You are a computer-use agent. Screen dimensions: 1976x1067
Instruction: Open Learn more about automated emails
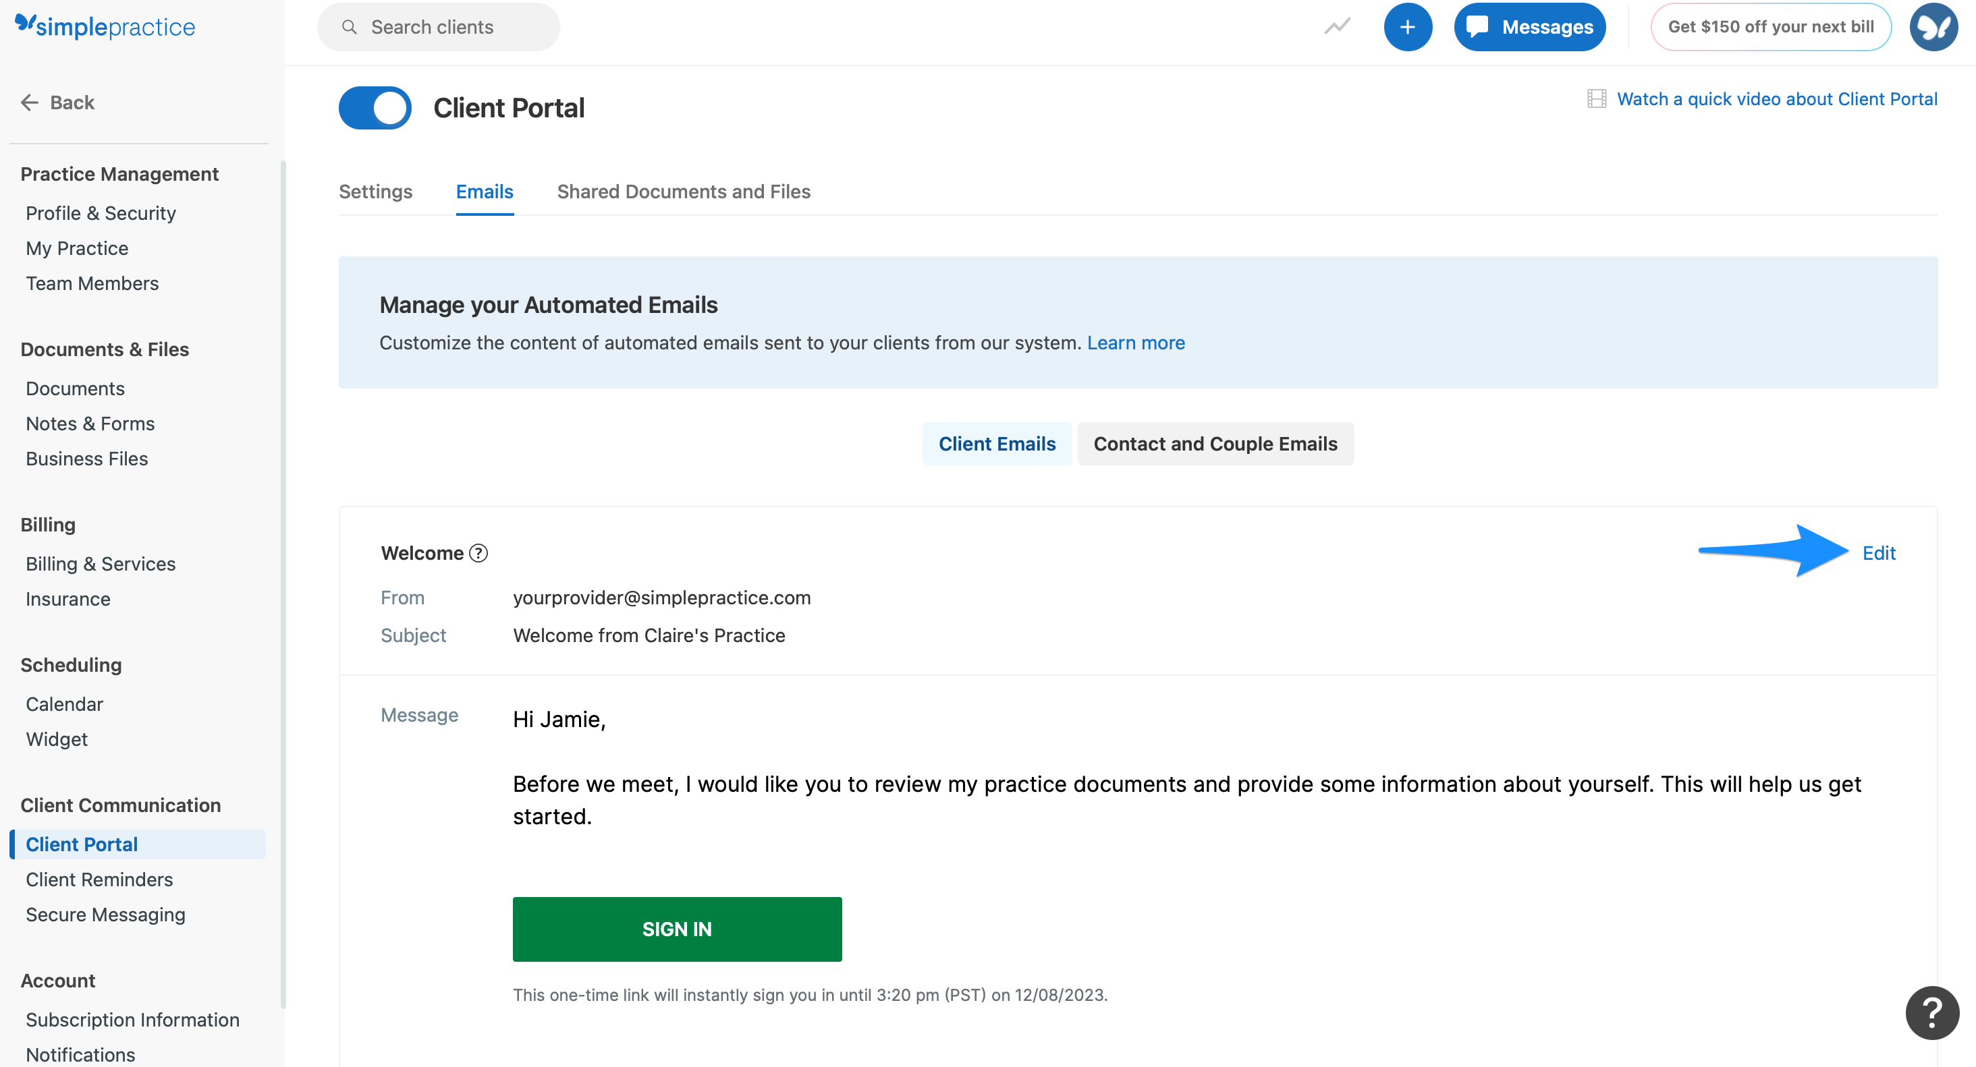coord(1136,343)
